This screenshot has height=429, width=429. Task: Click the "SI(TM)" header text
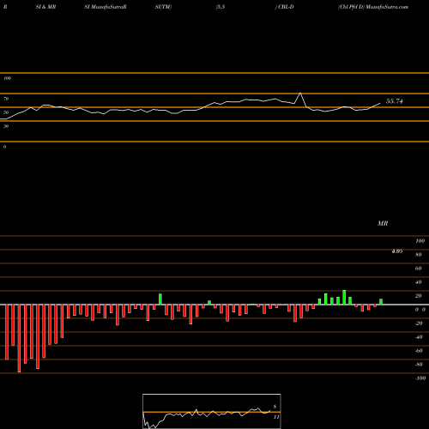(x=163, y=7)
